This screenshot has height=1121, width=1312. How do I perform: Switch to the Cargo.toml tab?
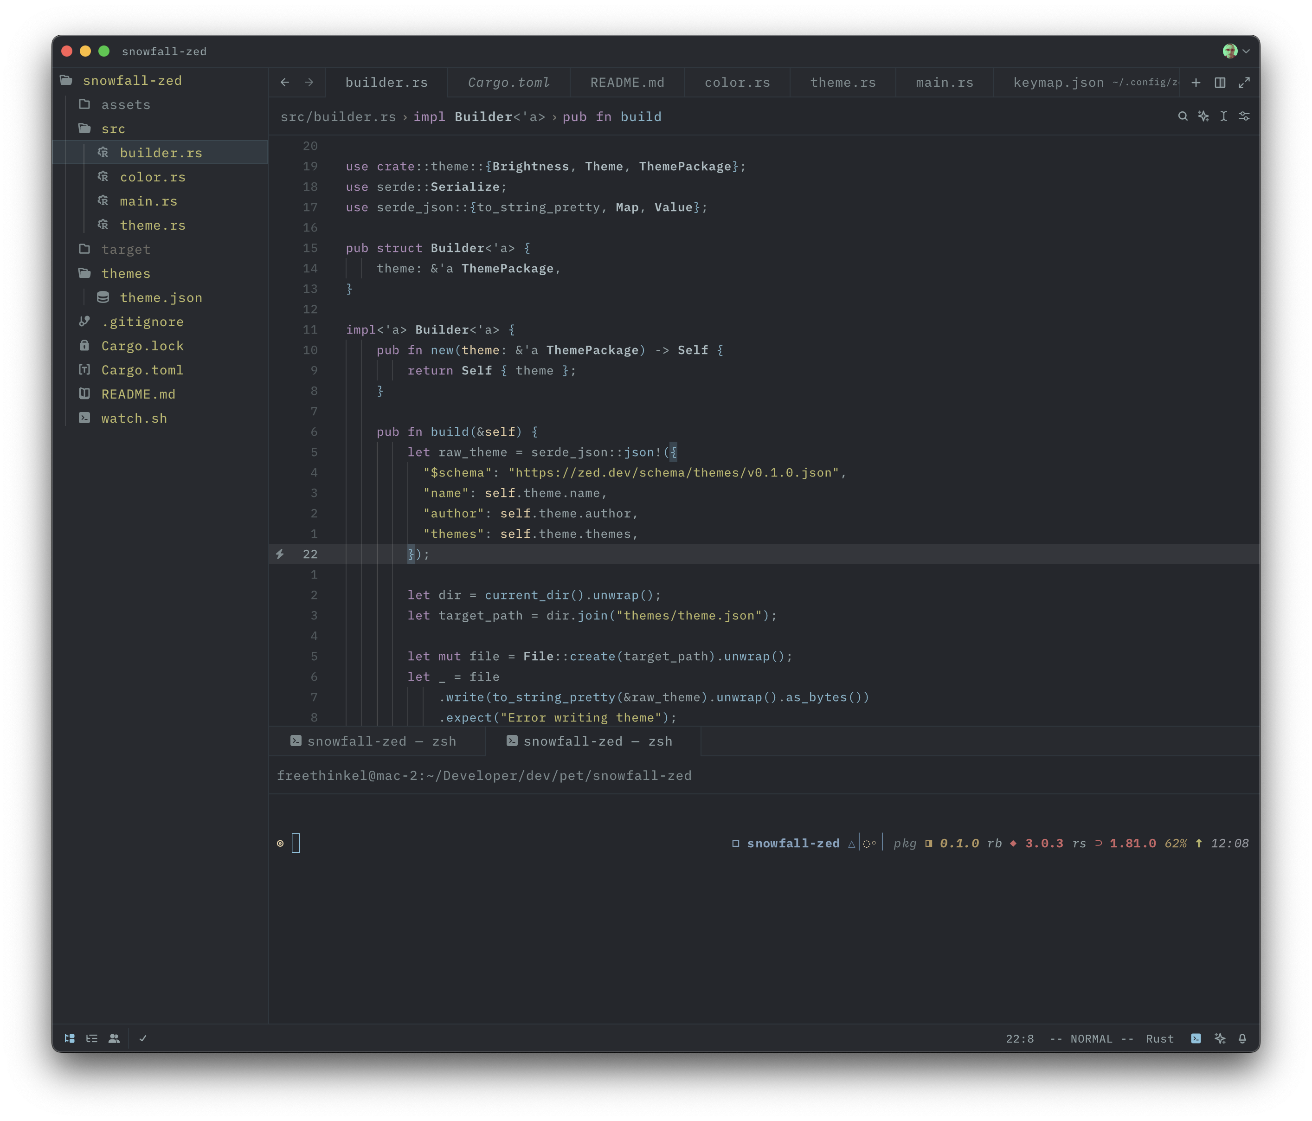(x=508, y=83)
